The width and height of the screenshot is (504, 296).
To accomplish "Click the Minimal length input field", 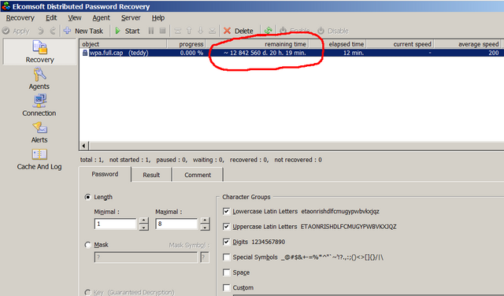I will click(116, 224).
